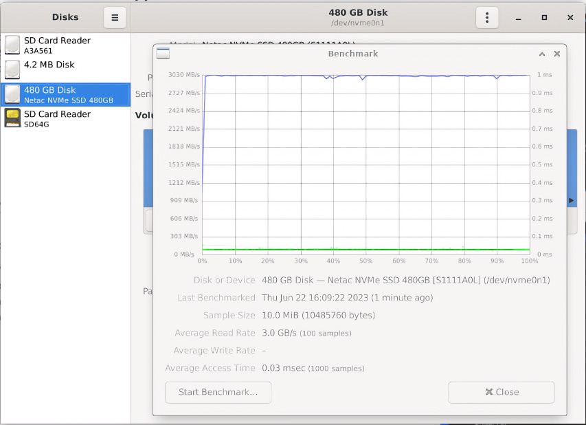This screenshot has width=586, height=425.
Task: Select the 4.2 MB Disk entry
Action: [65, 69]
